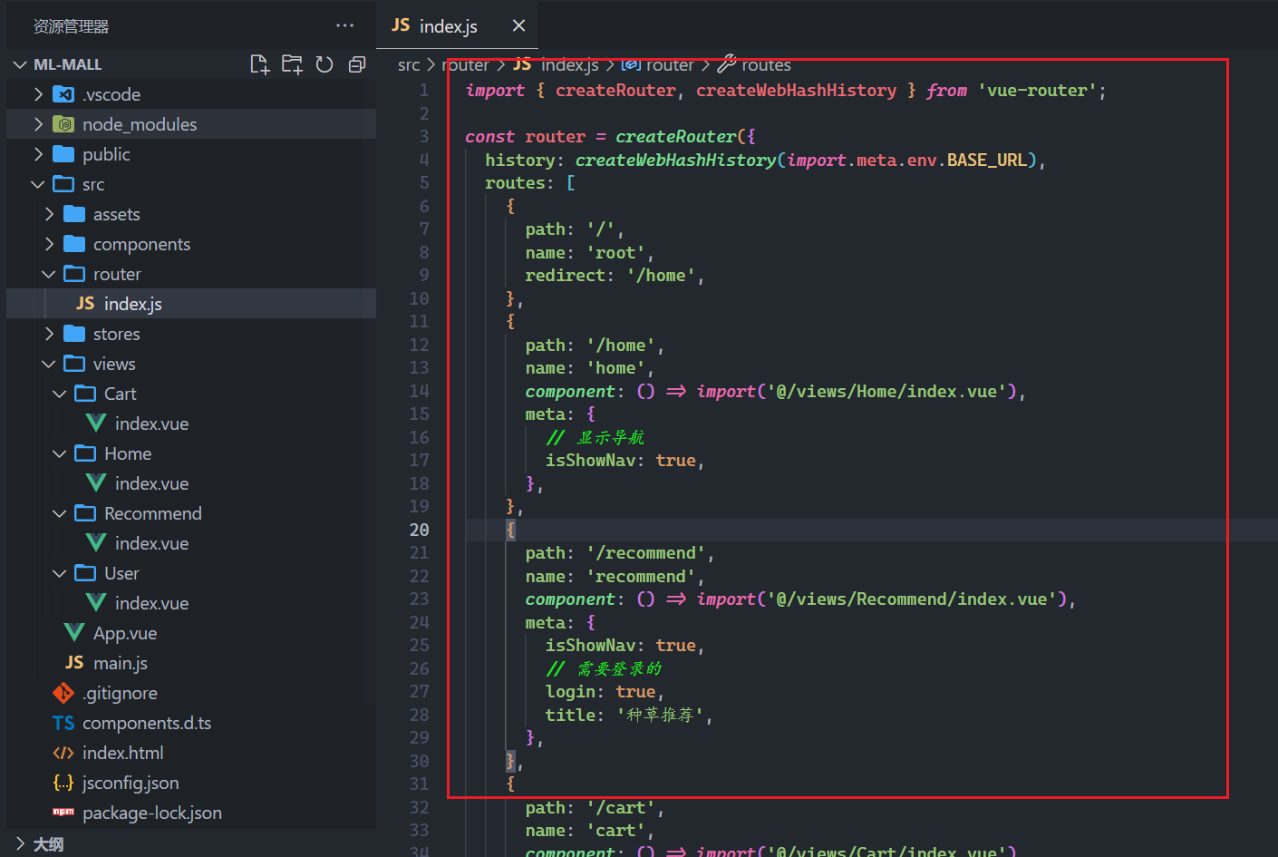Click the public folder icon
This screenshot has width=1278, height=857.
click(x=63, y=154)
